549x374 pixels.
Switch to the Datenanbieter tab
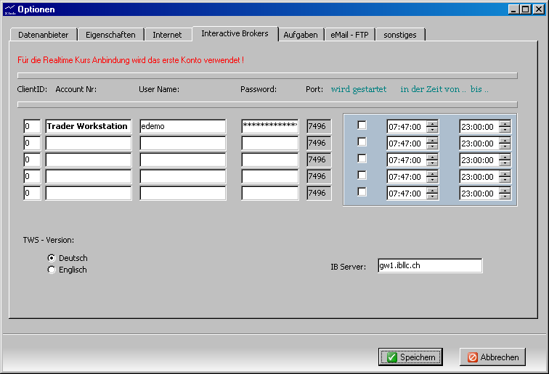44,35
